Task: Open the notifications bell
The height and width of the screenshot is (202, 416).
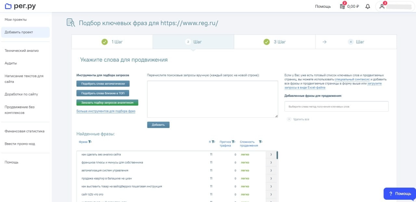Action: coord(368,7)
